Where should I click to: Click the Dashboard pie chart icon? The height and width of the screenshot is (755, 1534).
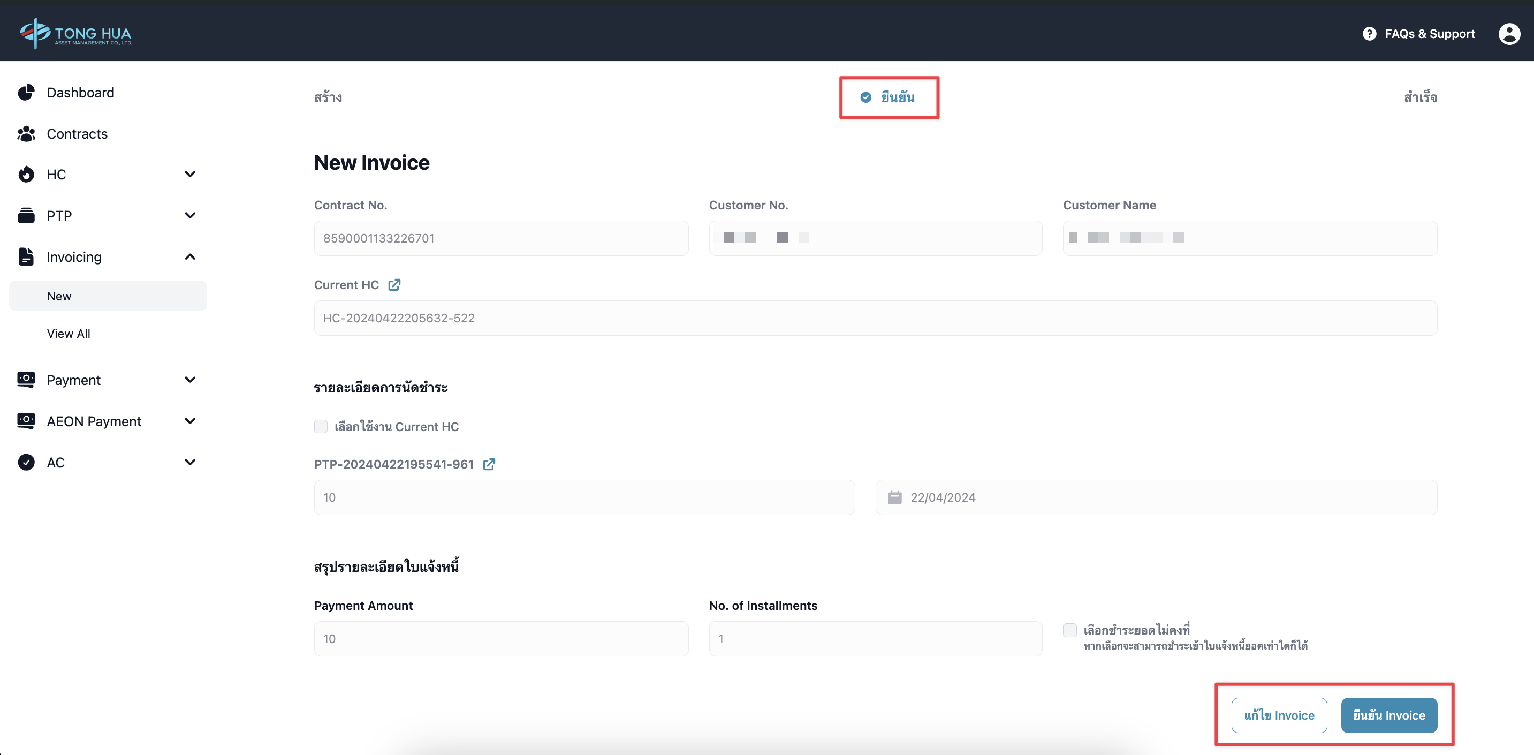[x=26, y=92]
